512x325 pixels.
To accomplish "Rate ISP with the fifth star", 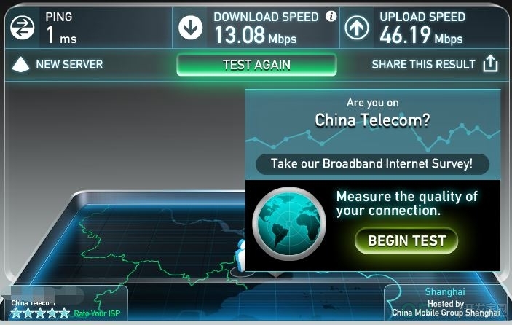I will point(64,313).
